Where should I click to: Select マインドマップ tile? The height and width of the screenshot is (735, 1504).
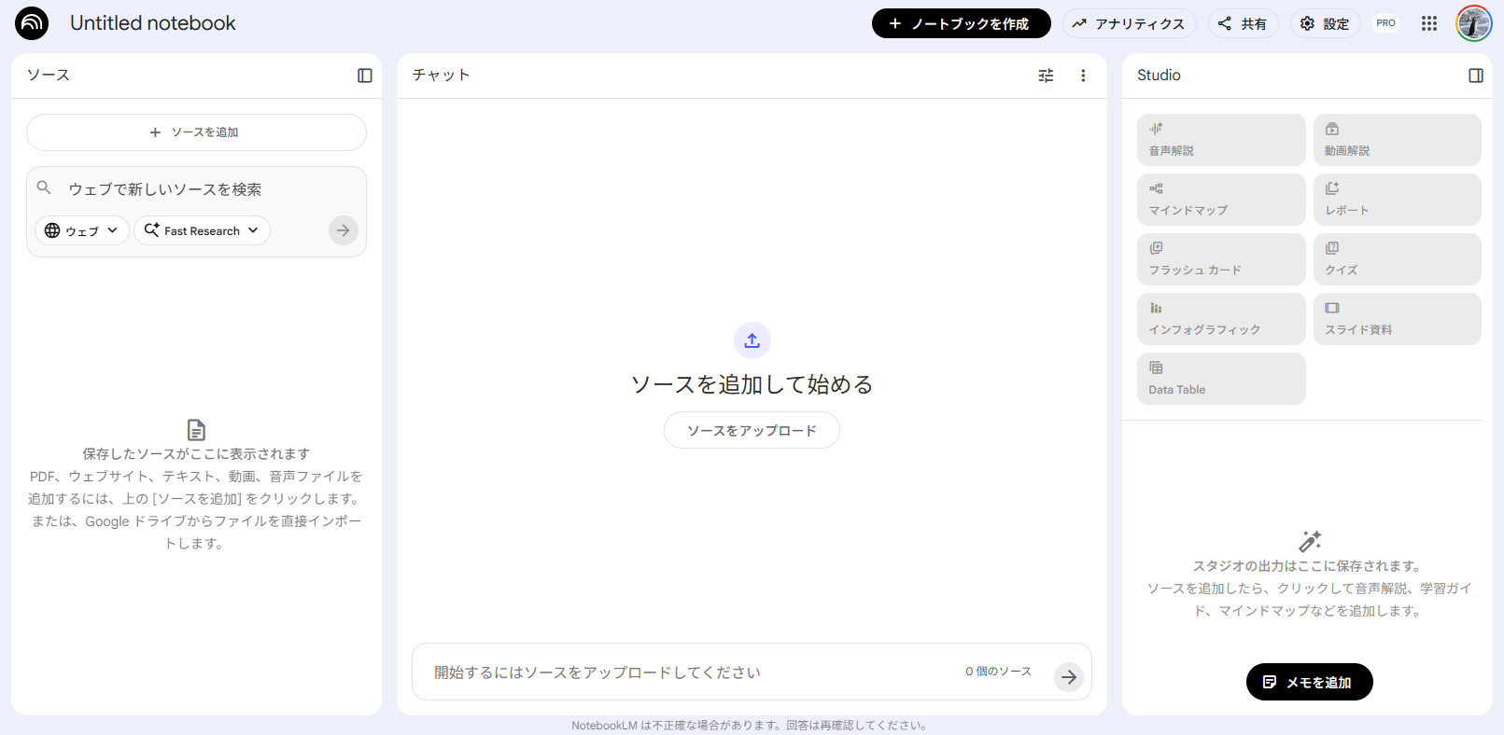[x=1221, y=200]
